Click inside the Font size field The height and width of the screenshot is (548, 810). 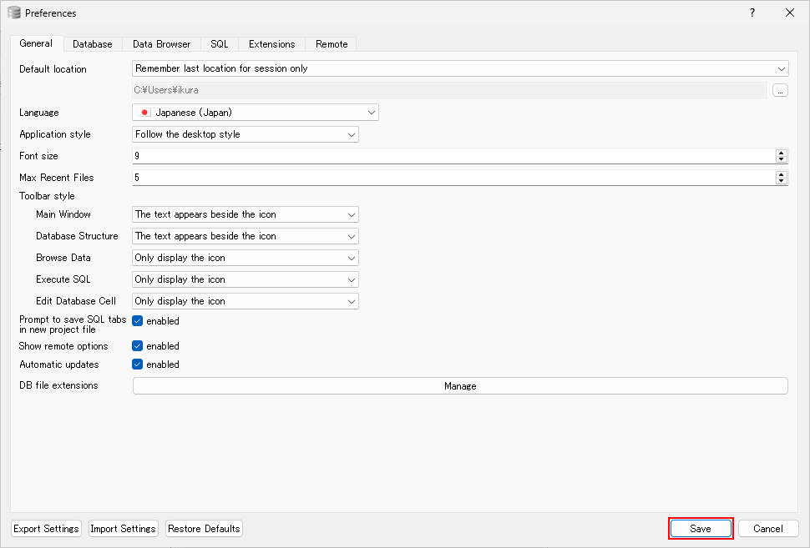pyautogui.click(x=451, y=156)
